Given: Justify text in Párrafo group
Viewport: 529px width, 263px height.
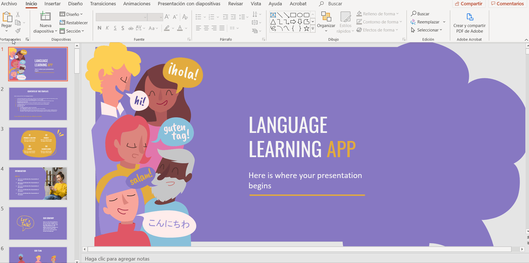Looking at the screenshot, I should 222,28.
